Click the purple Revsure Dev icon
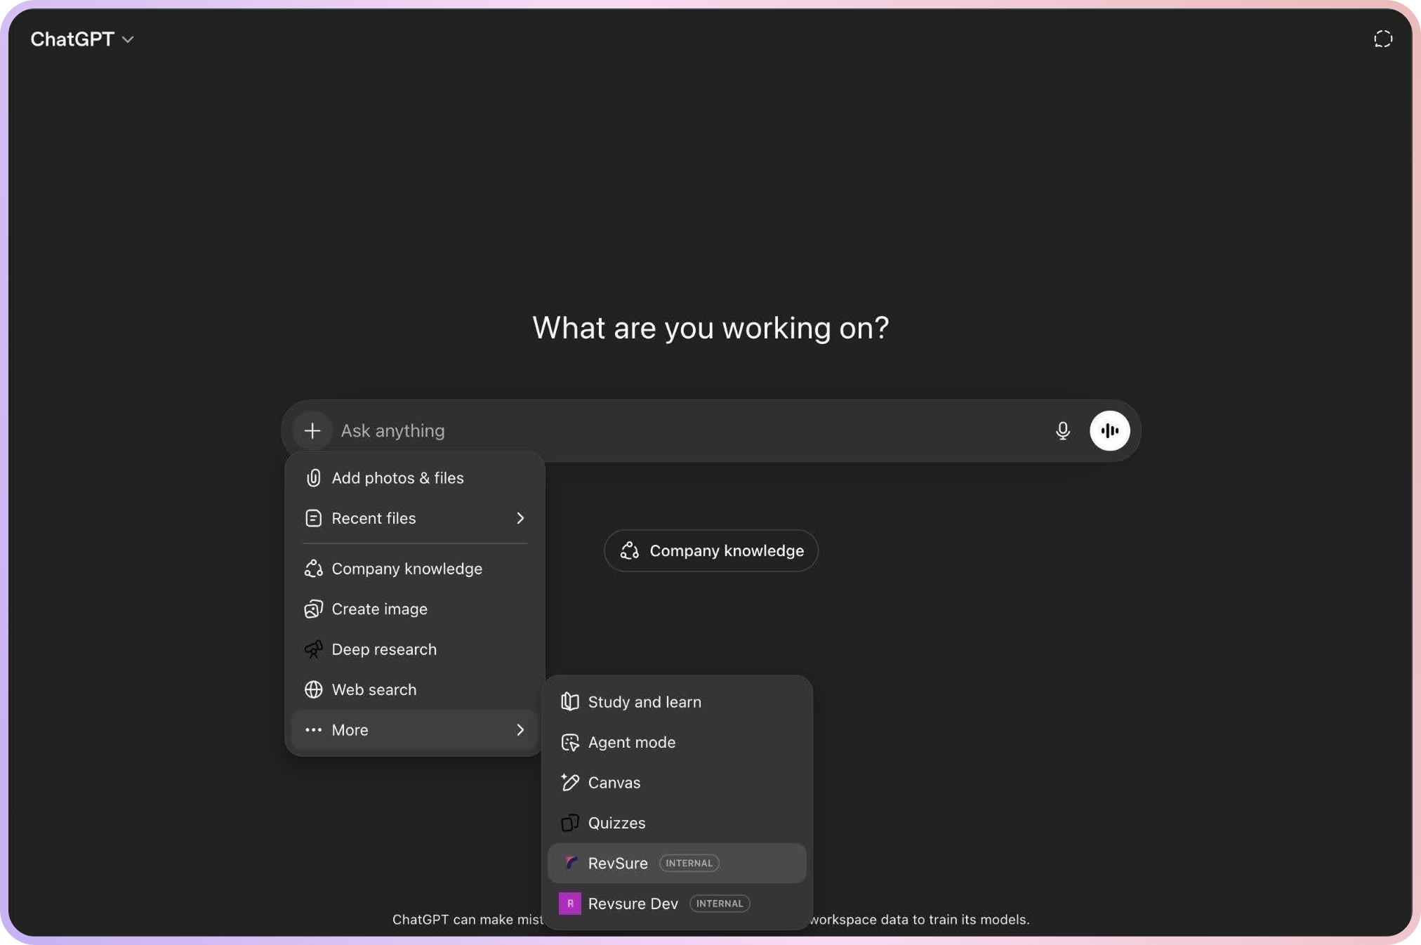Image resolution: width=1421 pixels, height=945 pixels. (569, 904)
